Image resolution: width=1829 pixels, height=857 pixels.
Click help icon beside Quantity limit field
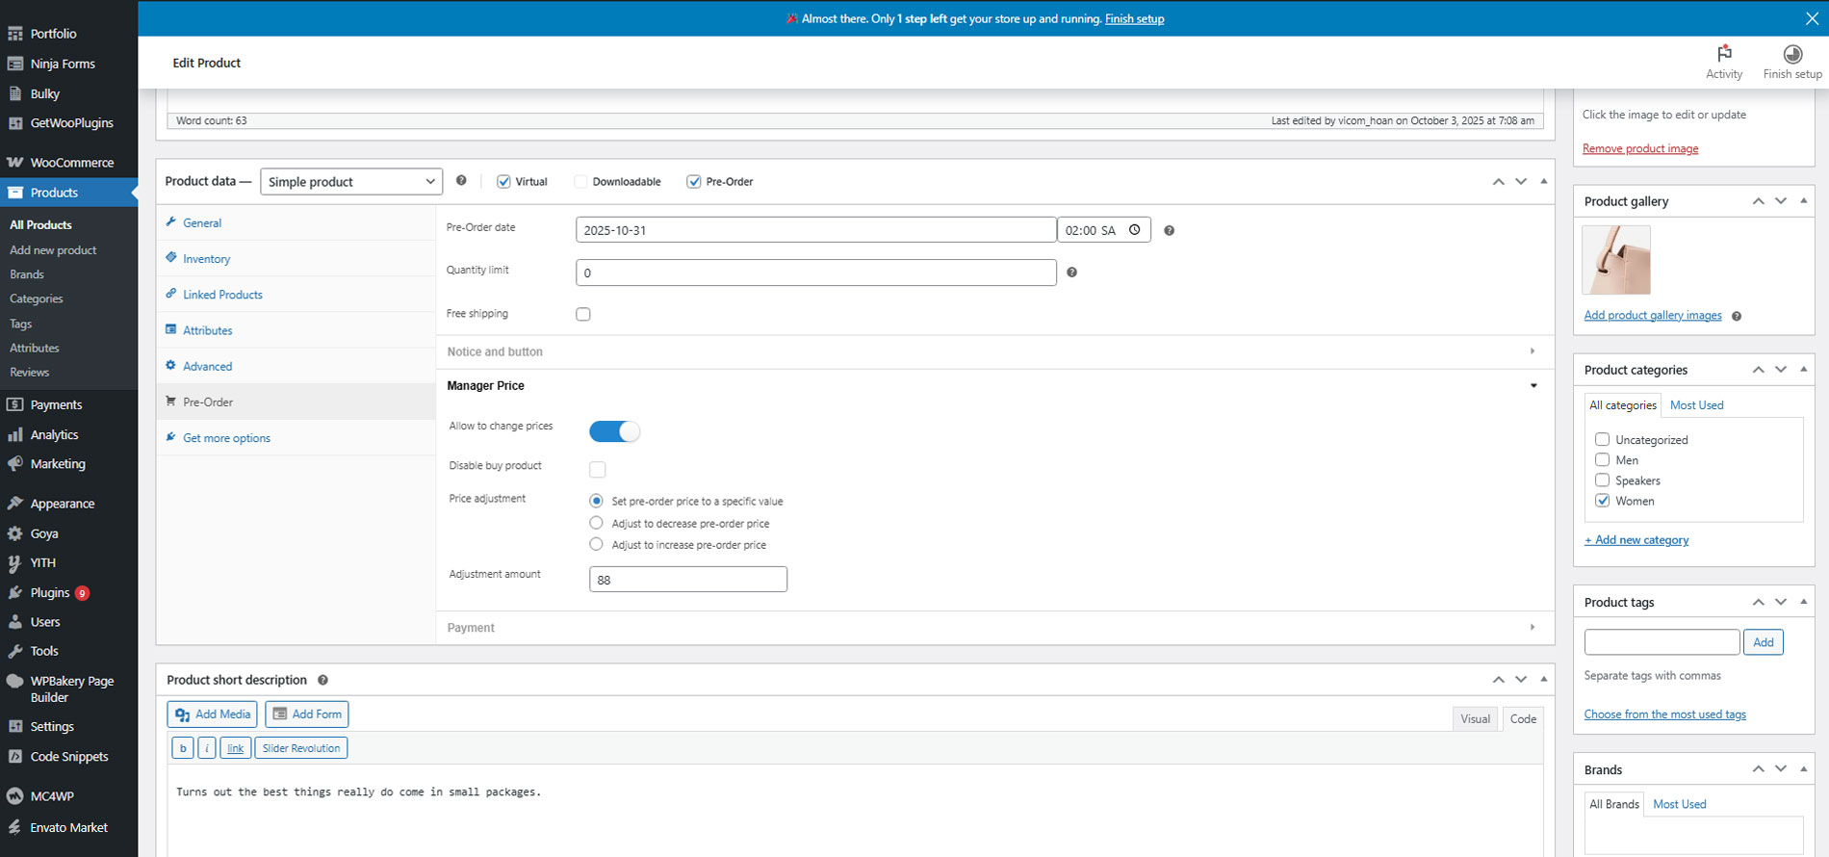(x=1071, y=273)
